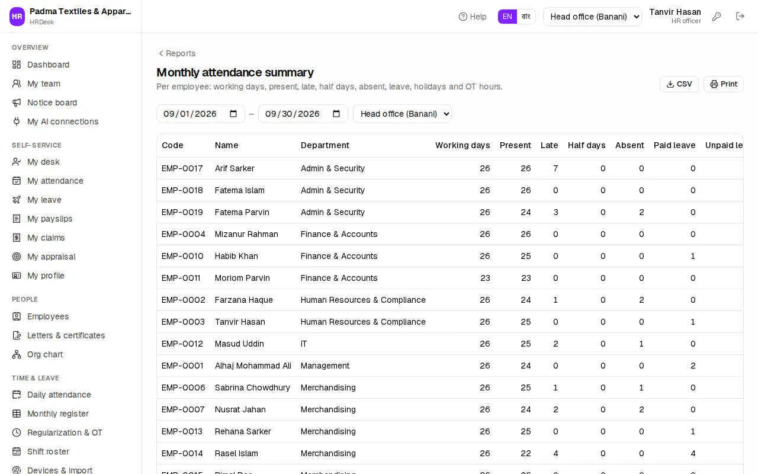The height and width of the screenshot is (474, 758).
Task: Click the logout icon at top right
Action: click(x=740, y=16)
